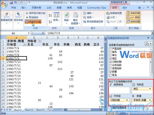Switch to the Sheet3 worksheet tab
Viewport: 154px width, 115px height.
click(40, 110)
